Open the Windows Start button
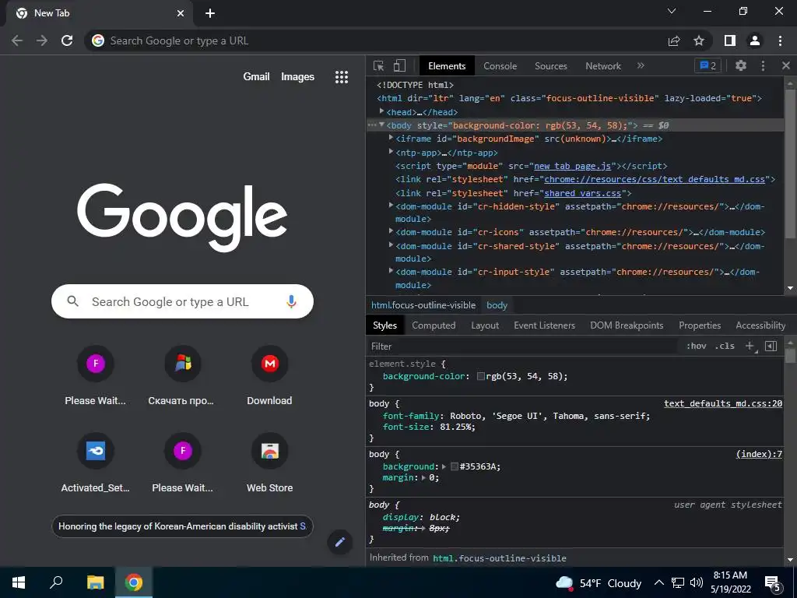The width and height of the screenshot is (797, 598). (19, 582)
